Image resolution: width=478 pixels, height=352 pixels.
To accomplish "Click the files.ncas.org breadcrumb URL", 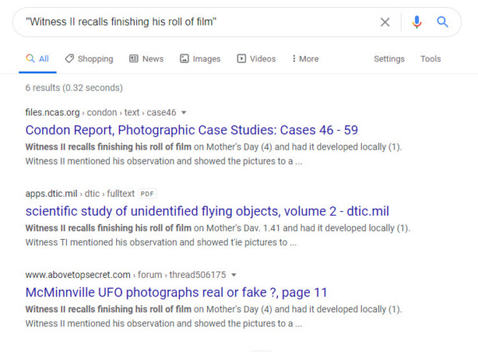I will 100,112.
